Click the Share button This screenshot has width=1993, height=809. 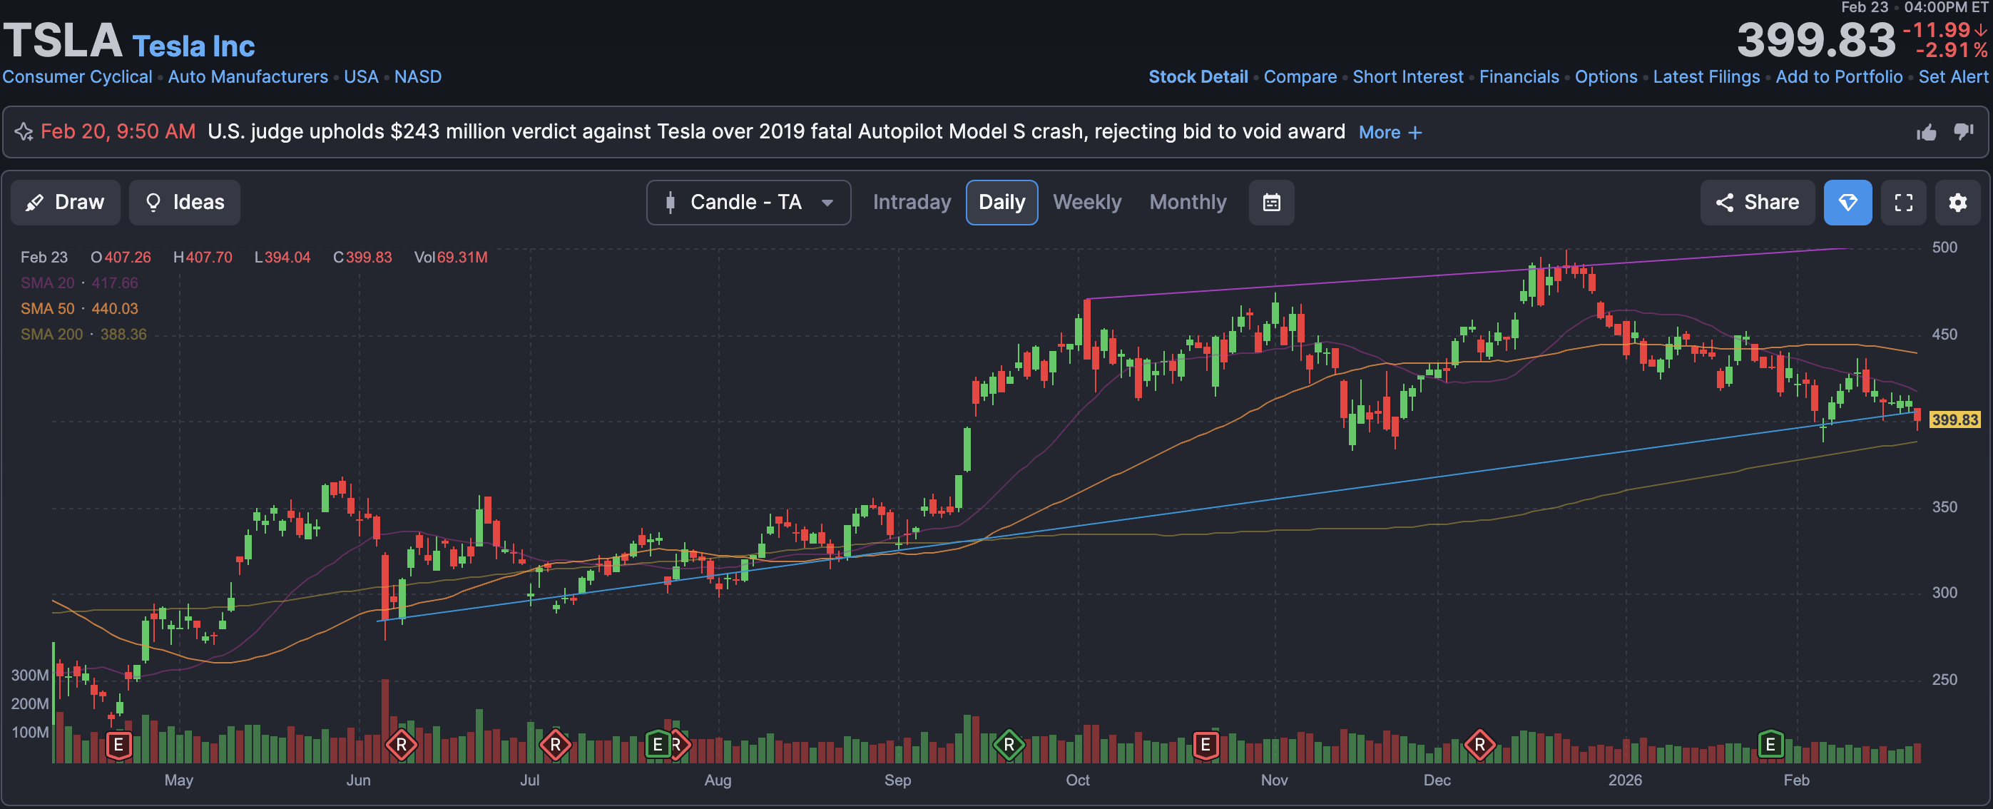pyautogui.click(x=1757, y=203)
